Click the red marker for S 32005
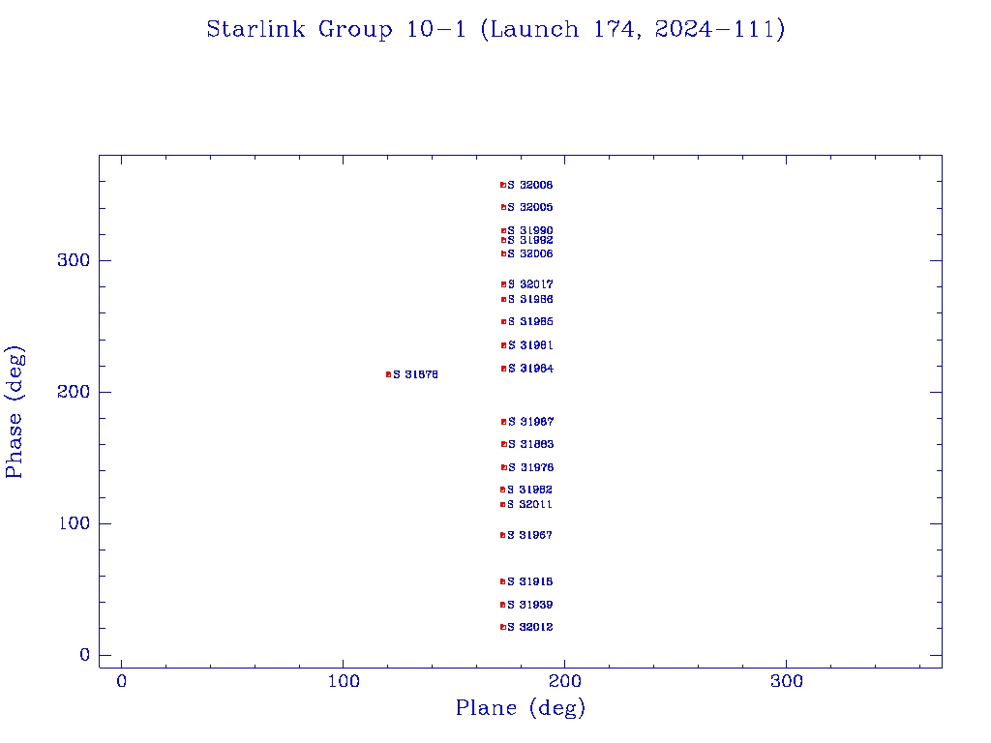The height and width of the screenshot is (743, 991). 503,207
